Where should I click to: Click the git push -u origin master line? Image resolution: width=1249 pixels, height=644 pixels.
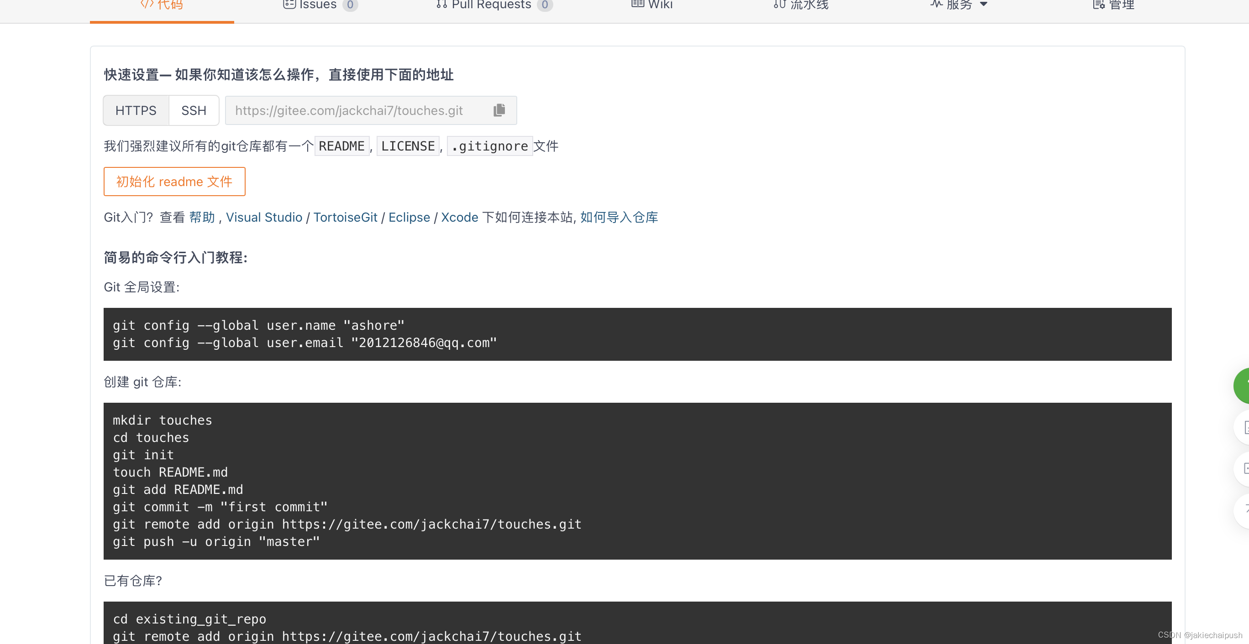click(216, 542)
